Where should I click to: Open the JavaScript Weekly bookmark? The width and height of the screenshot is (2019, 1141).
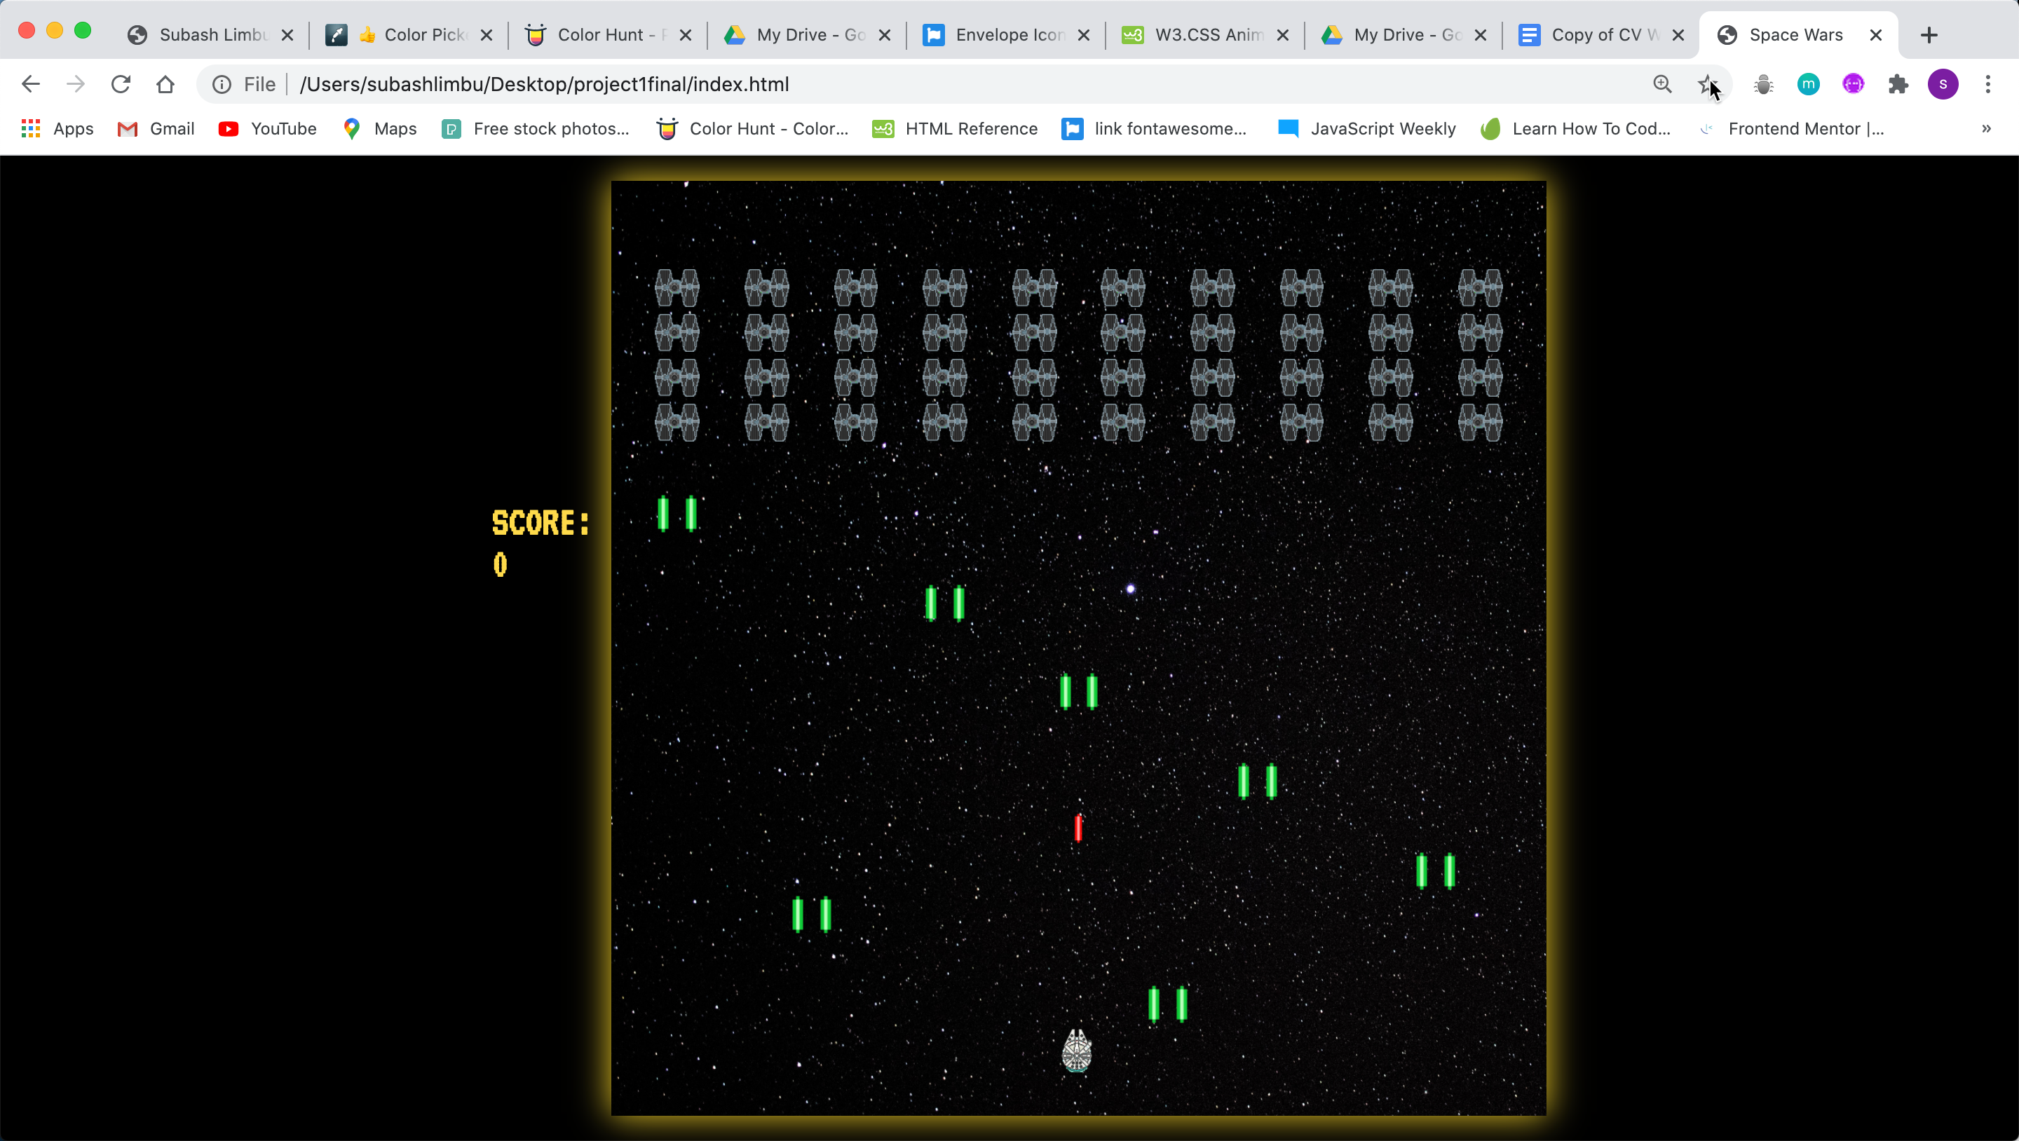[x=1367, y=128]
